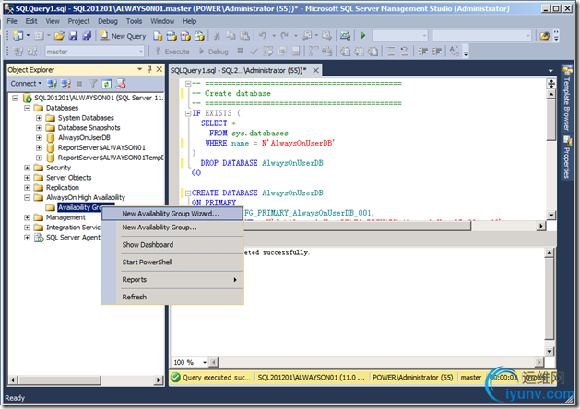Click the Execute button

172,52
